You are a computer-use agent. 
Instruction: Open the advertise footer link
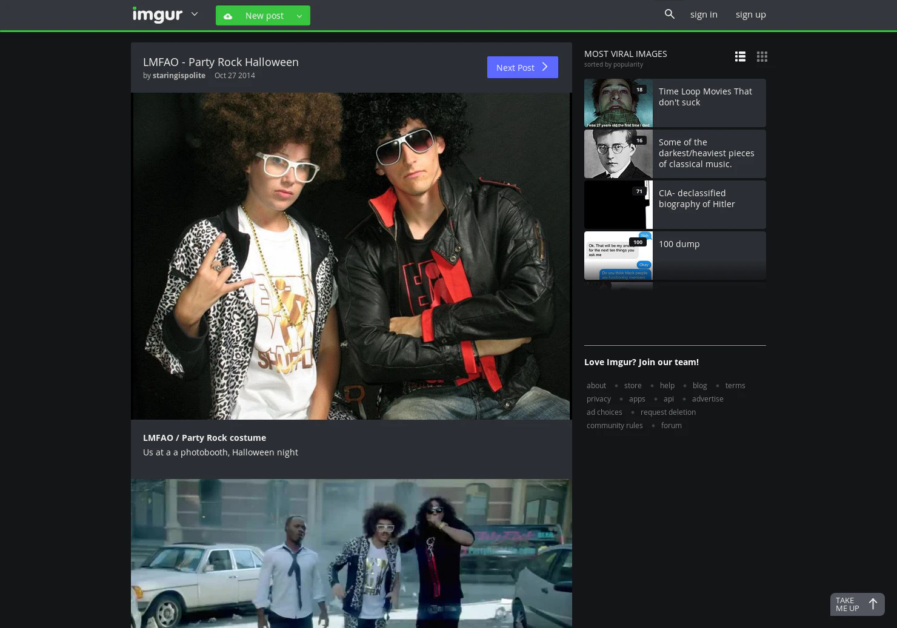click(x=708, y=399)
